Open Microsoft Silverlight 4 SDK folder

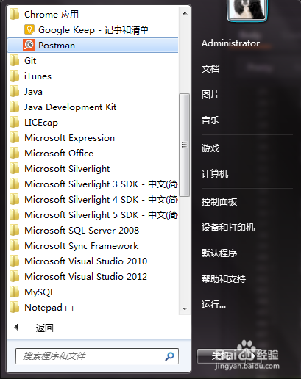tap(93, 200)
